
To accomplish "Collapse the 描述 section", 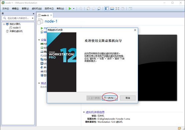I will coord(39,83).
